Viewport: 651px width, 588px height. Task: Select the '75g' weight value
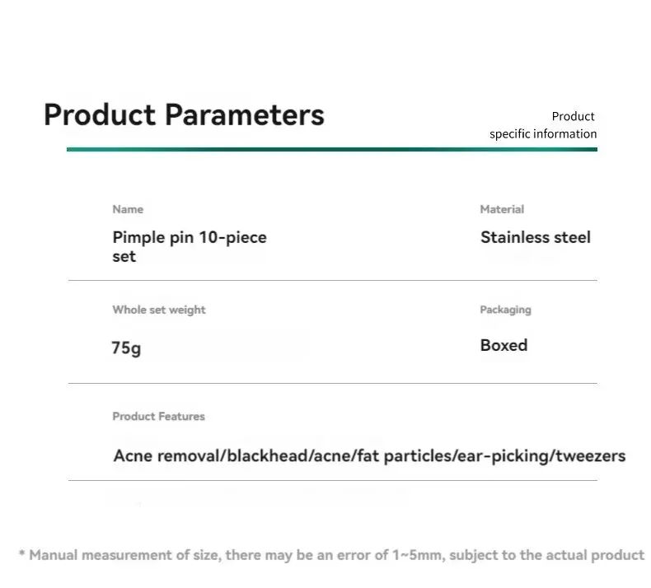(x=126, y=348)
